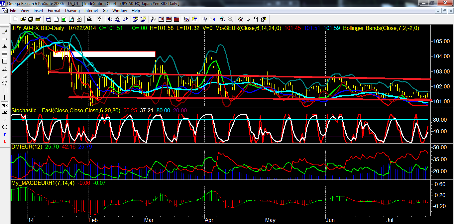Pick the blue up arrow tool
454x224 pixels.
tap(5, 134)
